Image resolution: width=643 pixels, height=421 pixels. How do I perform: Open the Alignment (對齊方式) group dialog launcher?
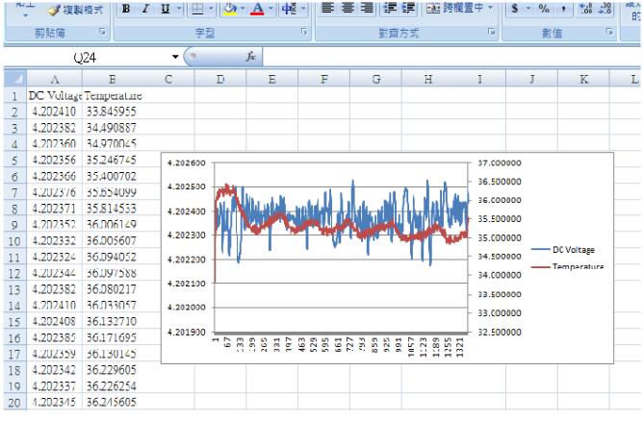[491, 32]
